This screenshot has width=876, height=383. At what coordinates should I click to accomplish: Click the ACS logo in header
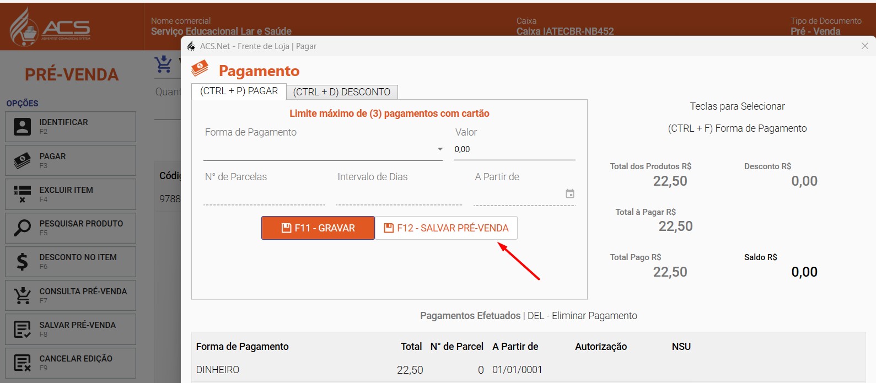(50, 26)
